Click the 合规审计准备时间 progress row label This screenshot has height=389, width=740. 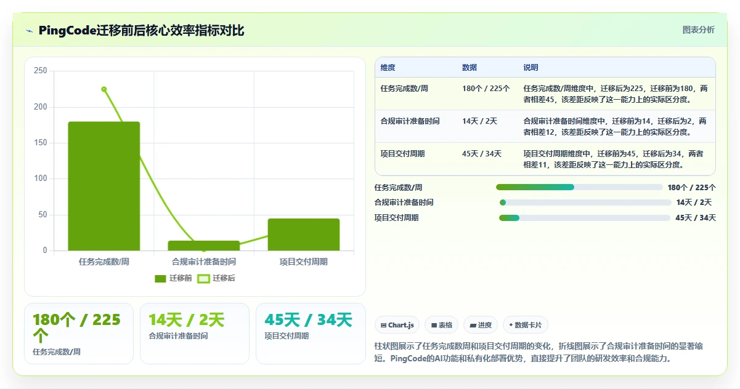[404, 203]
